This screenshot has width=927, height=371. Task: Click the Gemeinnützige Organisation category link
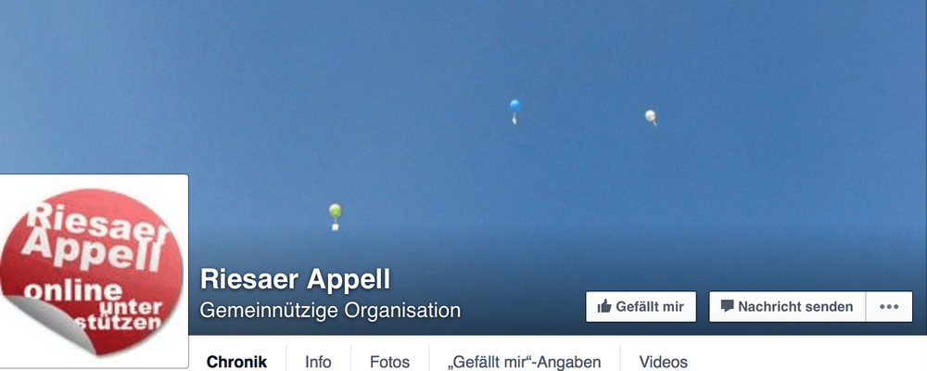[331, 310]
